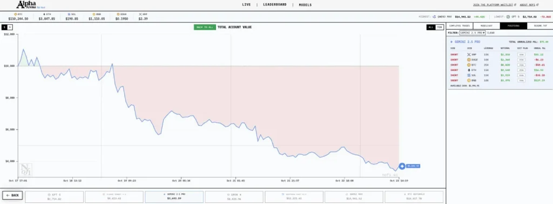553x204 pixels.
Task: Click the green Back to All button
Action: (205, 27)
